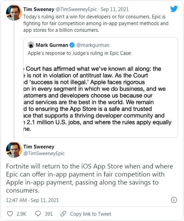Open replies via speech bubble icon

coord(38,214)
